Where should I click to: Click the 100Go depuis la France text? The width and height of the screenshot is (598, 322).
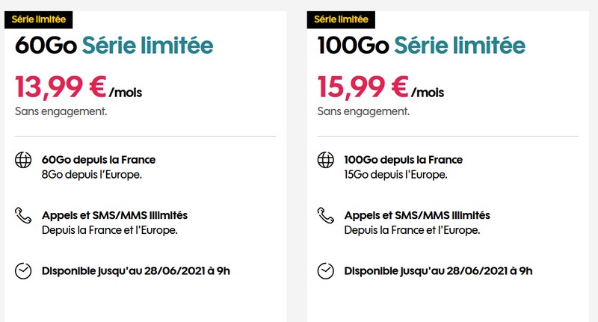(x=403, y=160)
